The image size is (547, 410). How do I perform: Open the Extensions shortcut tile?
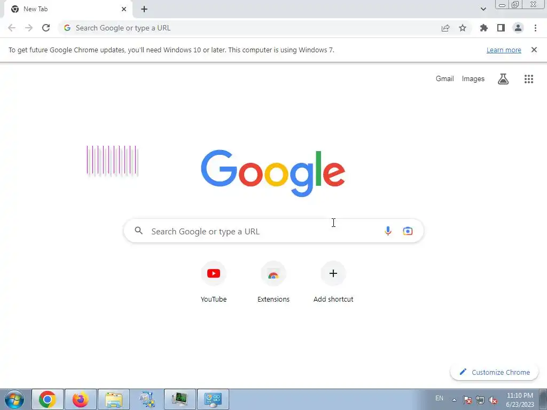(x=273, y=282)
